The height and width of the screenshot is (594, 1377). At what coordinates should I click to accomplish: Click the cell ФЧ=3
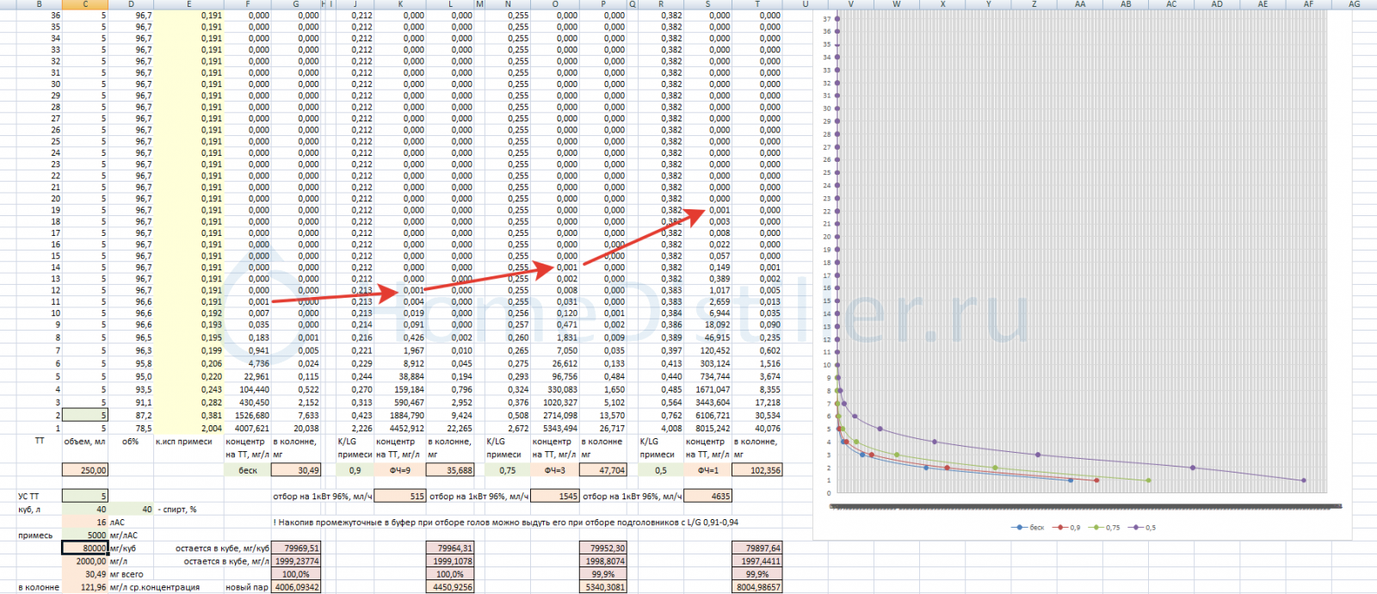click(555, 470)
